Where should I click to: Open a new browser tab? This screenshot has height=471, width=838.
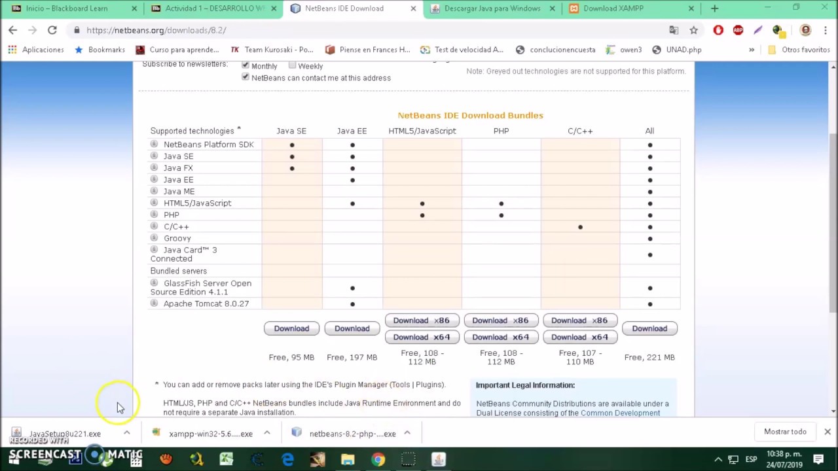714,9
